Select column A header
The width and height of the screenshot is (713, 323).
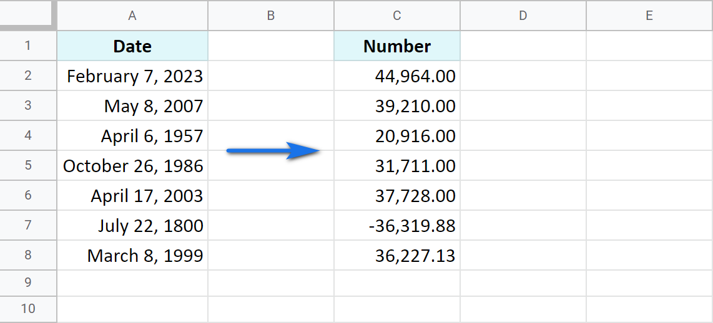pos(132,16)
